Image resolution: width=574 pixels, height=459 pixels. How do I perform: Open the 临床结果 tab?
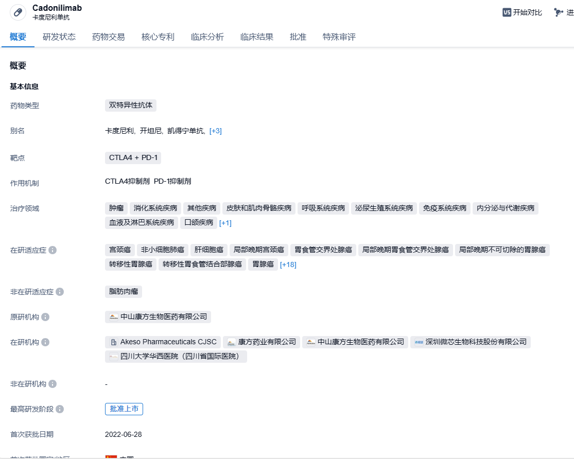point(257,37)
